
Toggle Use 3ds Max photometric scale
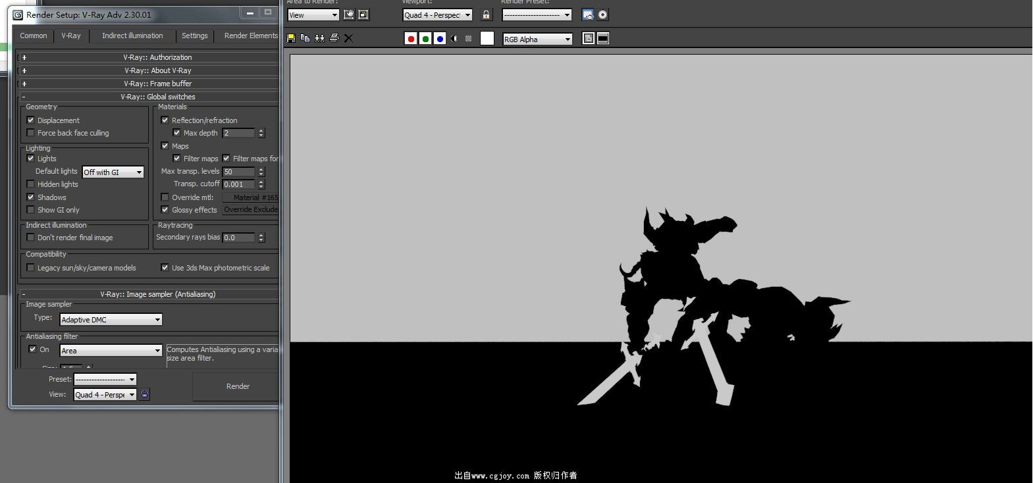[x=165, y=268]
